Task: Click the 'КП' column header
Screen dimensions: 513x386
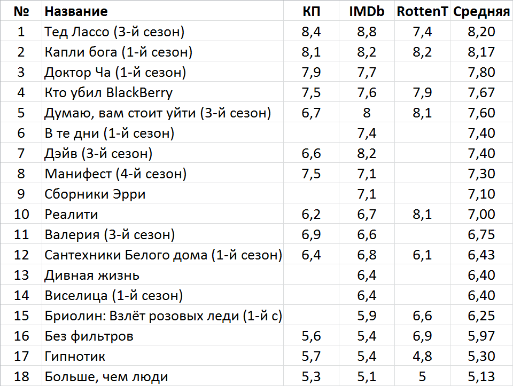Action: point(311,11)
